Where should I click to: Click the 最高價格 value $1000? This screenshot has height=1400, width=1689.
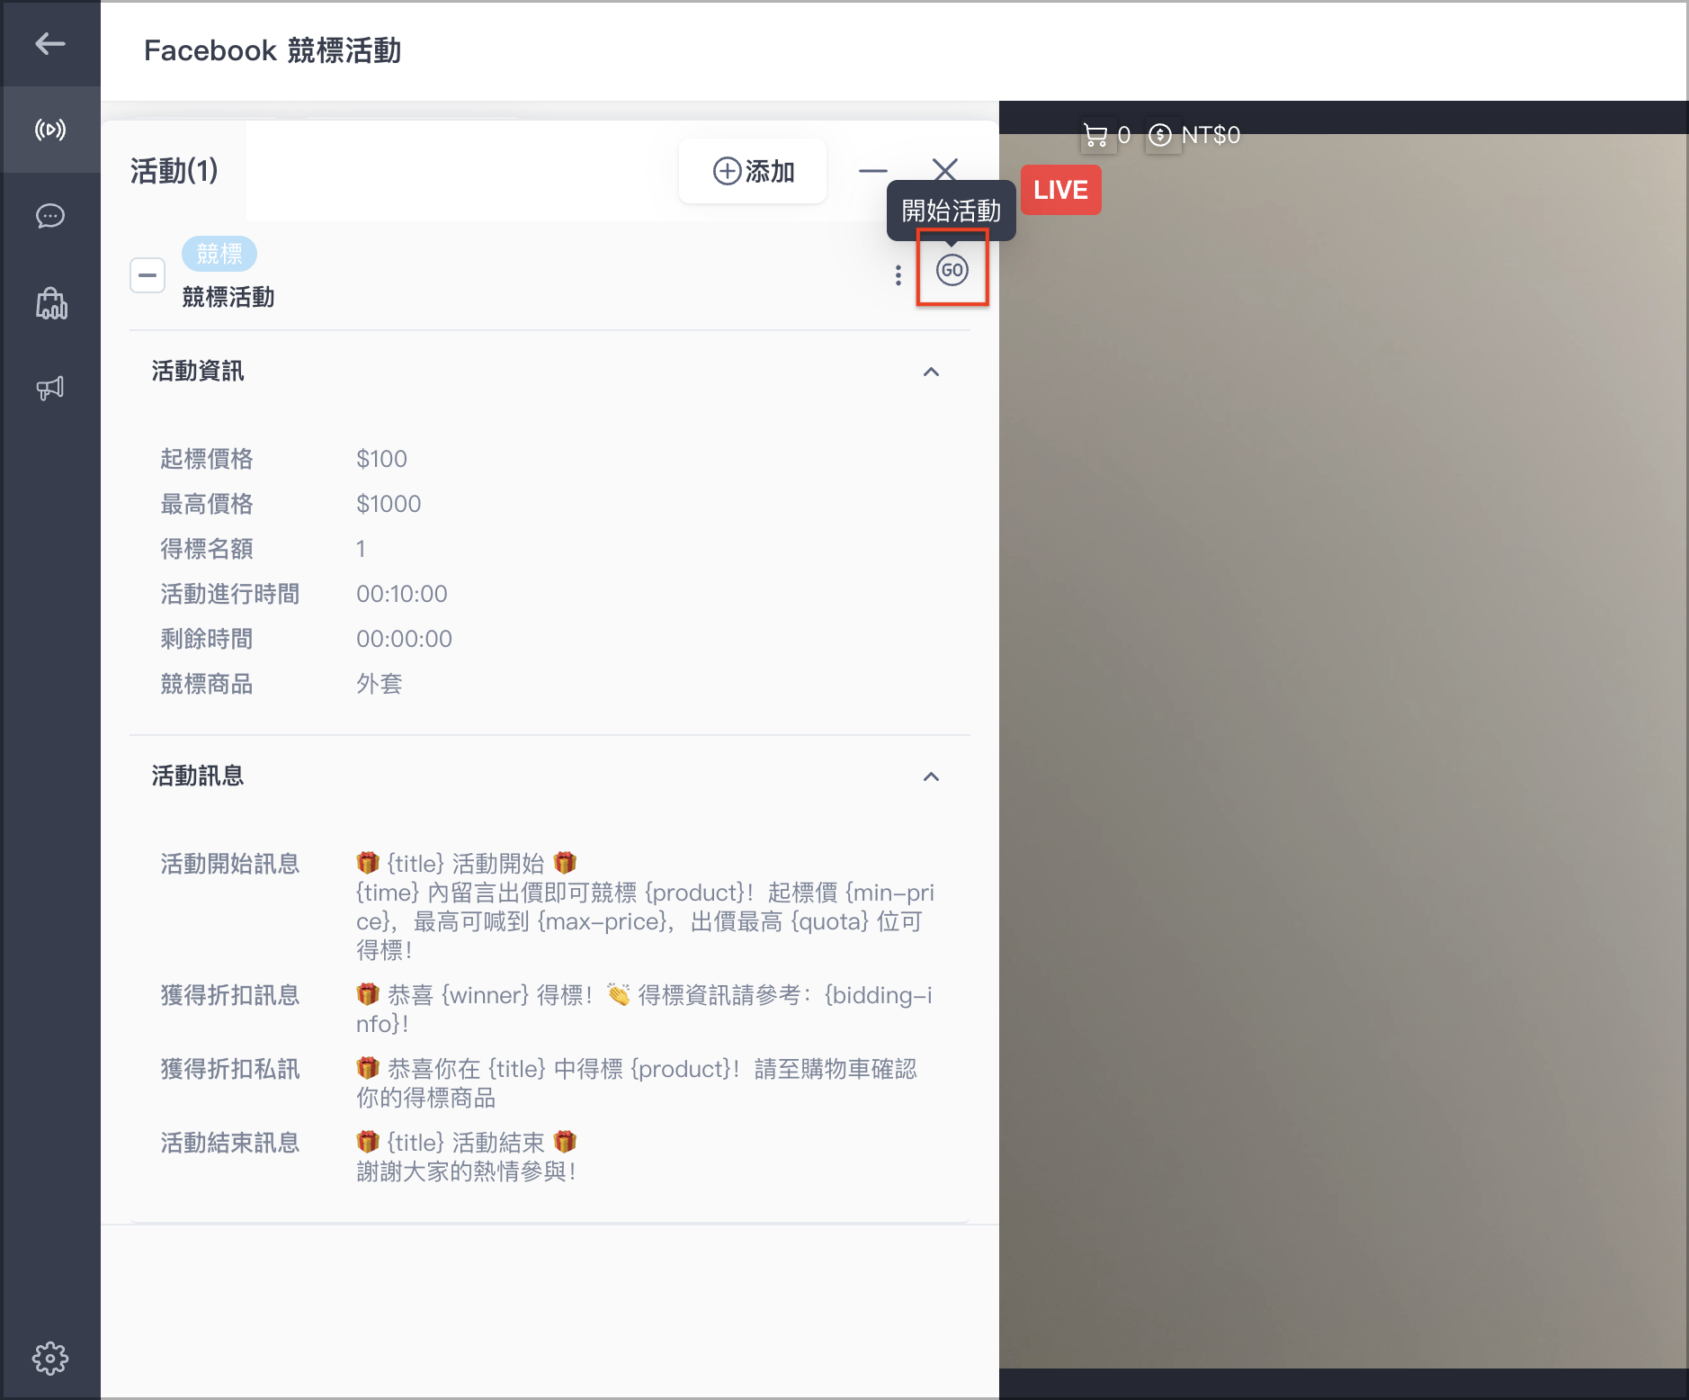point(389,504)
